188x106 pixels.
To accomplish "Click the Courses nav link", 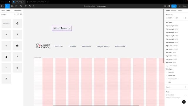I will tap(72, 47).
